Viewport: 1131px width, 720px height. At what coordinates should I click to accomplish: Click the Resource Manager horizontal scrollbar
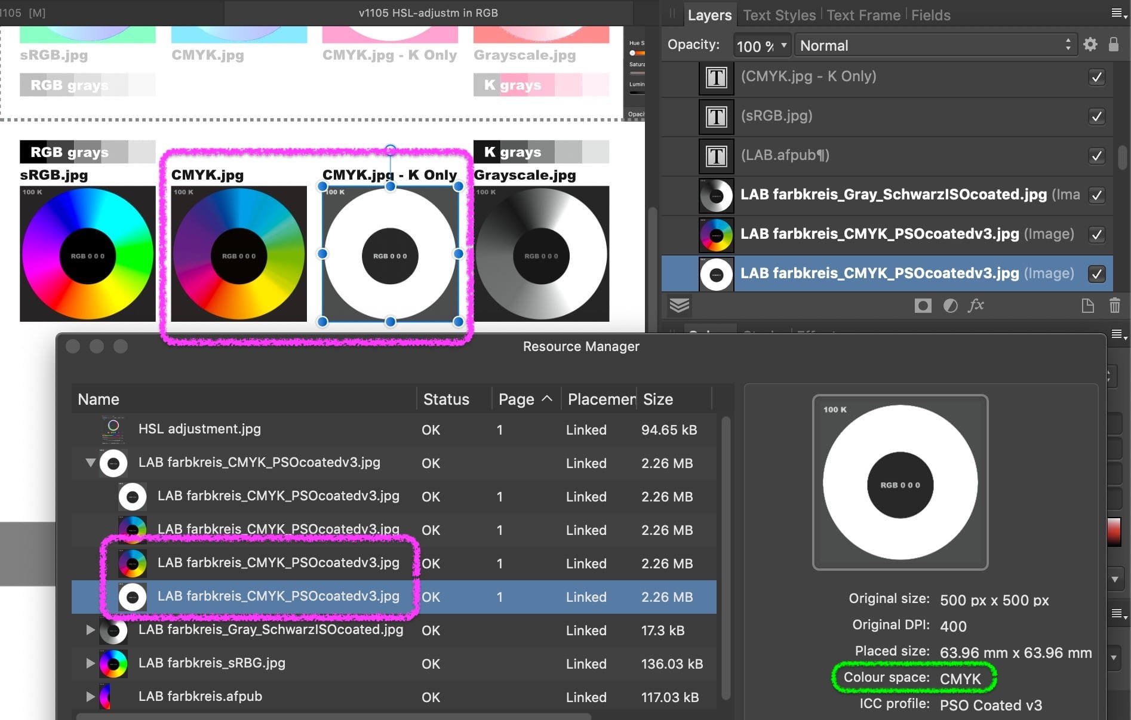click(333, 716)
